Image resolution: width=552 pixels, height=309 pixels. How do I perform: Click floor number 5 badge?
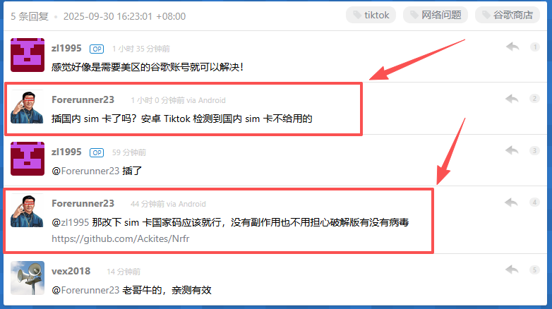click(534, 270)
